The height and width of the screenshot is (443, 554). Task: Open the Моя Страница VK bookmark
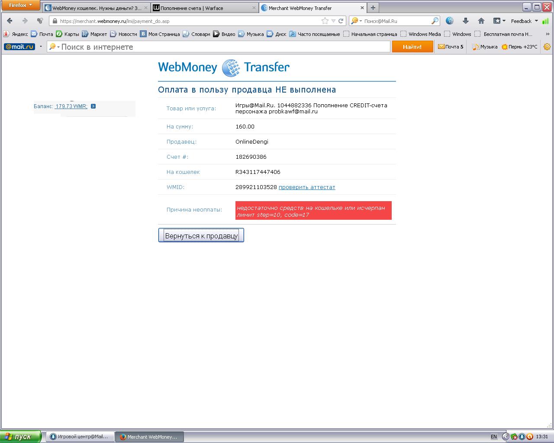(159, 34)
